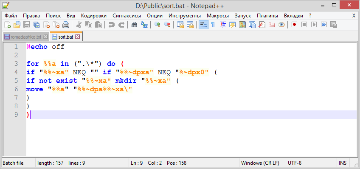The image size is (360, 169).
Task: Toggle show all characters paragraph icon
Action: click(x=213, y=25)
